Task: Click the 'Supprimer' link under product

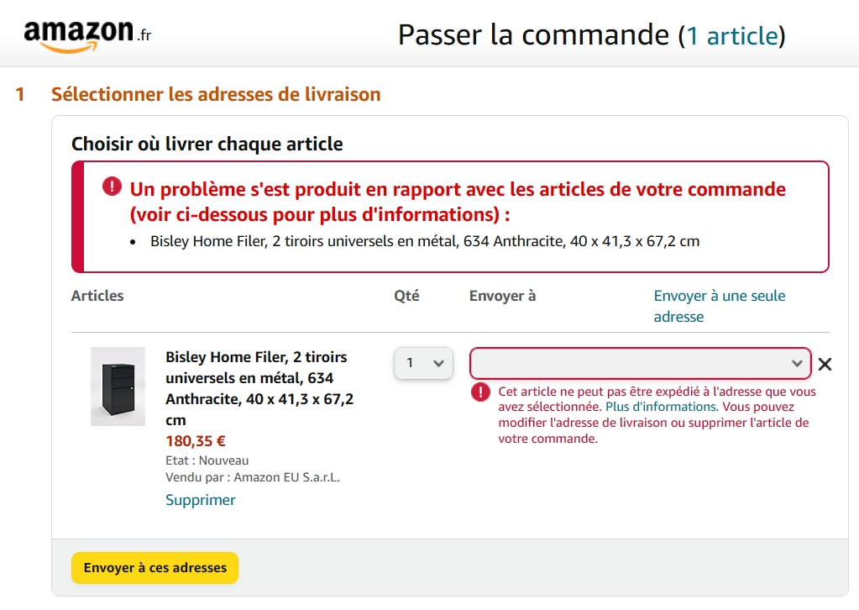Action: [201, 500]
